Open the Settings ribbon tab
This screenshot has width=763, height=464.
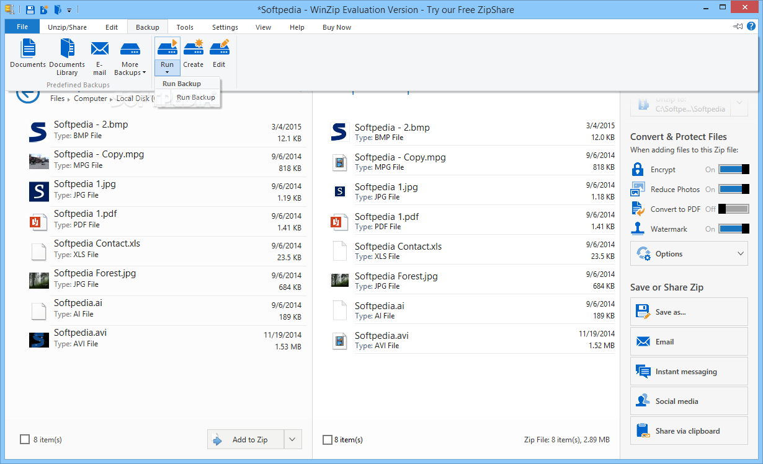225,27
